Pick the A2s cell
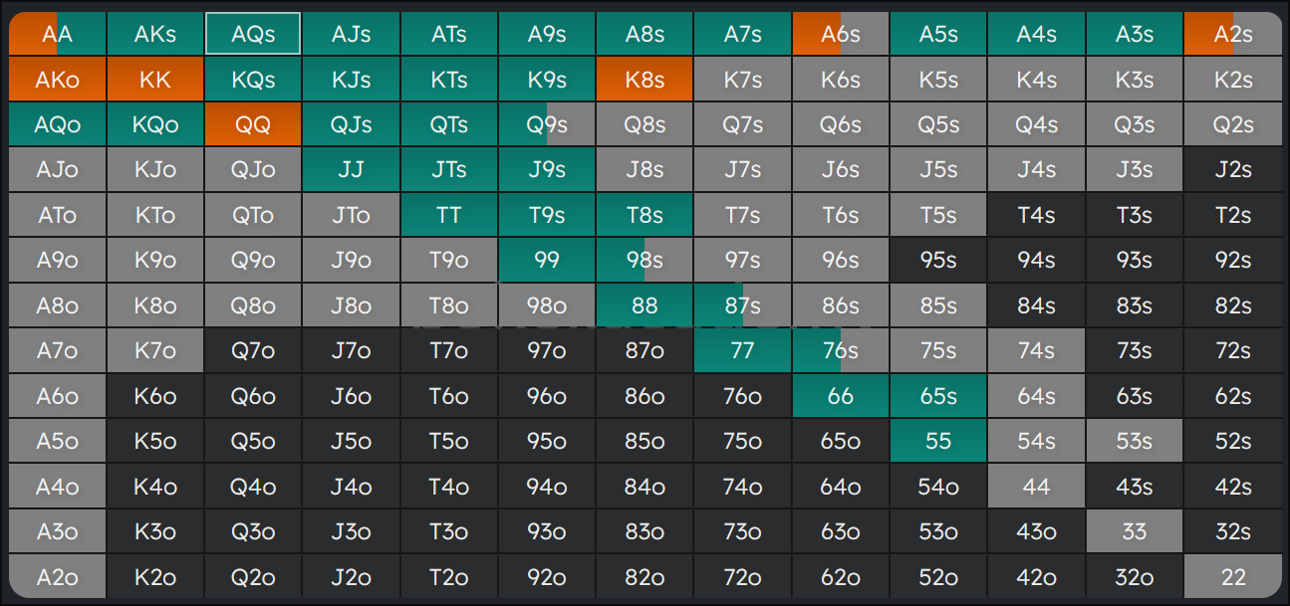The height and width of the screenshot is (606, 1290). [x=1232, y=34]
